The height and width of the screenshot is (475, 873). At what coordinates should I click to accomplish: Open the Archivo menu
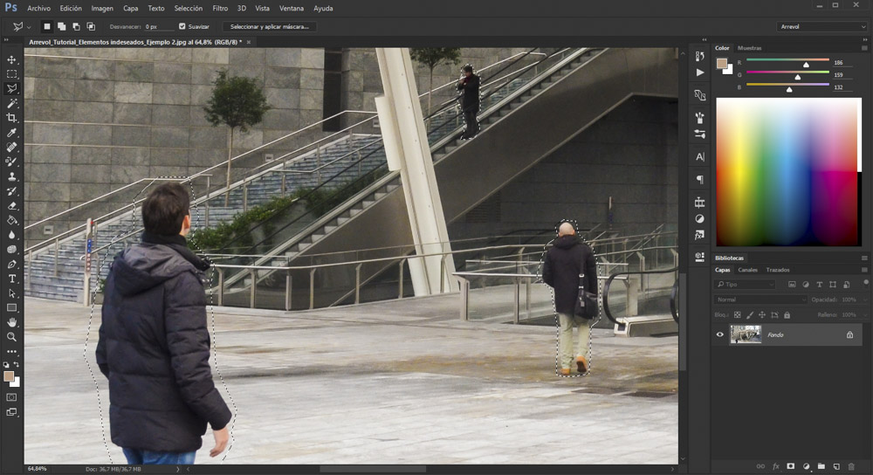38,9
